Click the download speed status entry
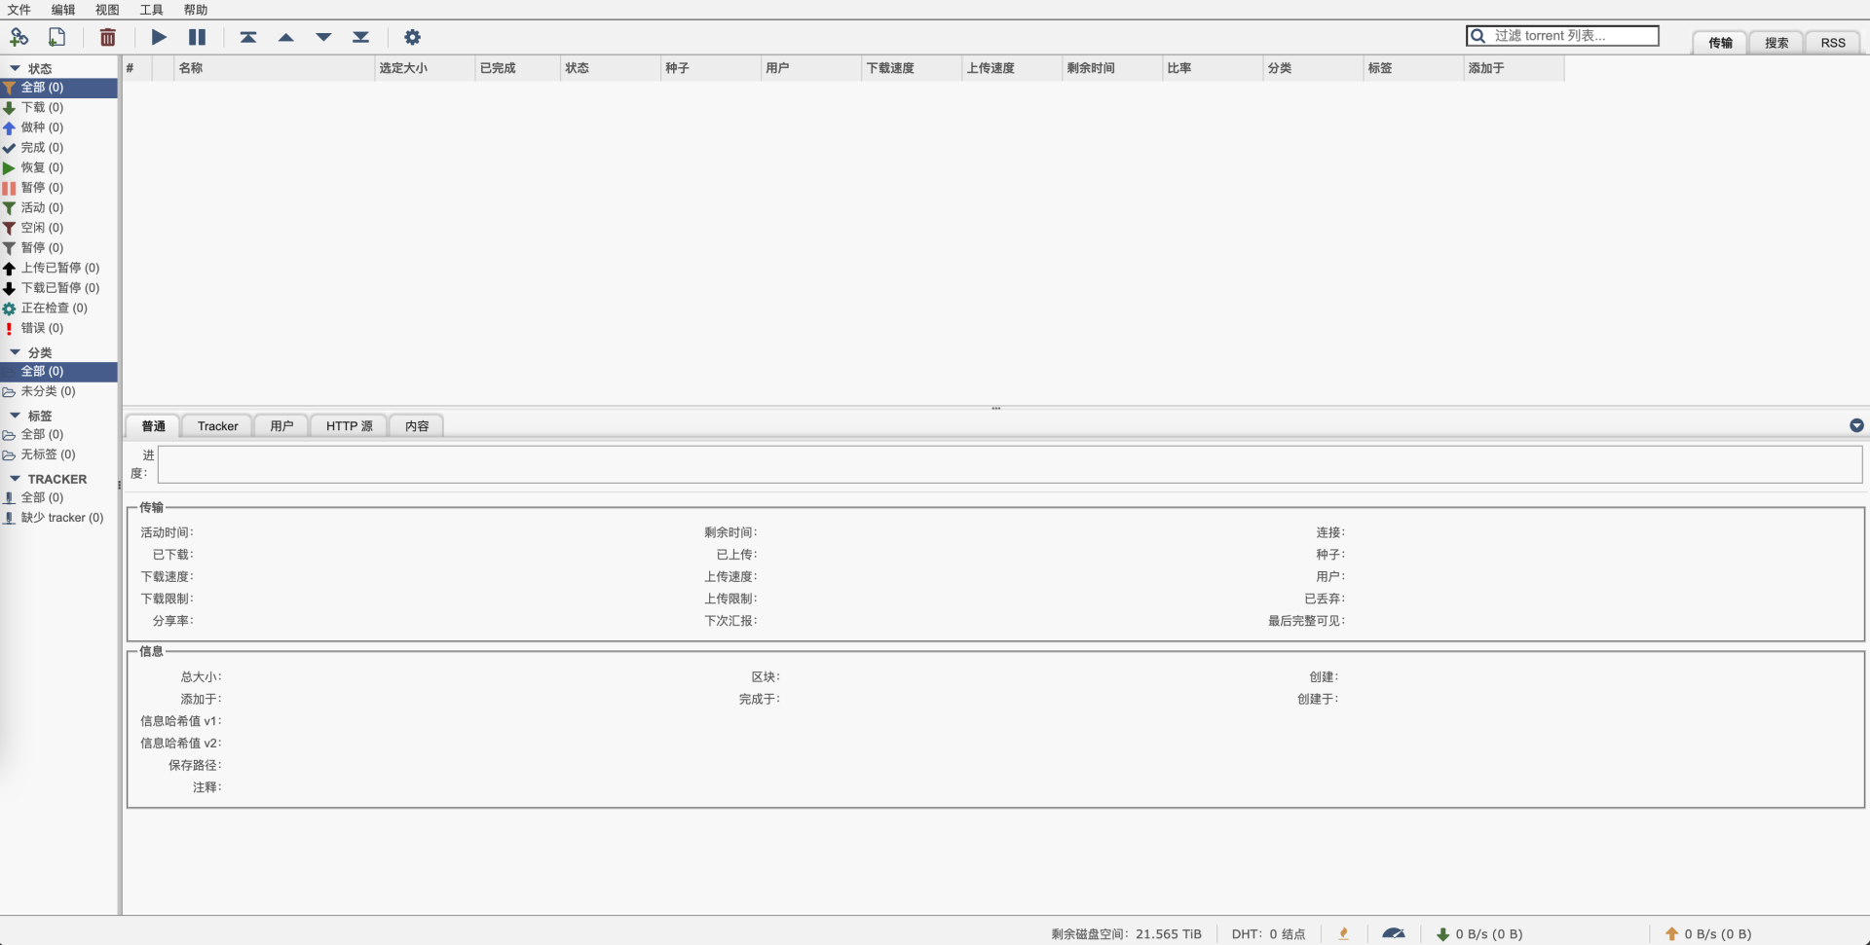 [x=1479, y=934]
